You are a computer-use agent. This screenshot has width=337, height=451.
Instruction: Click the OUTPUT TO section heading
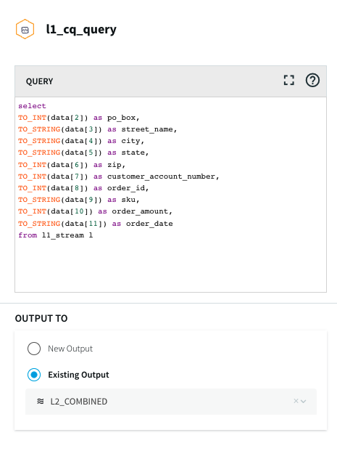click(x=41, y=318)
